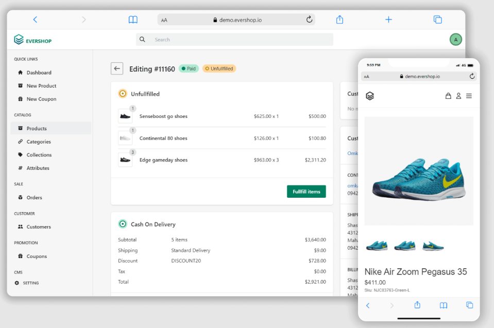The image size is (494, 328).
Task: Select the second Pegasus shoe thumbnail
Action: point(404,245)
